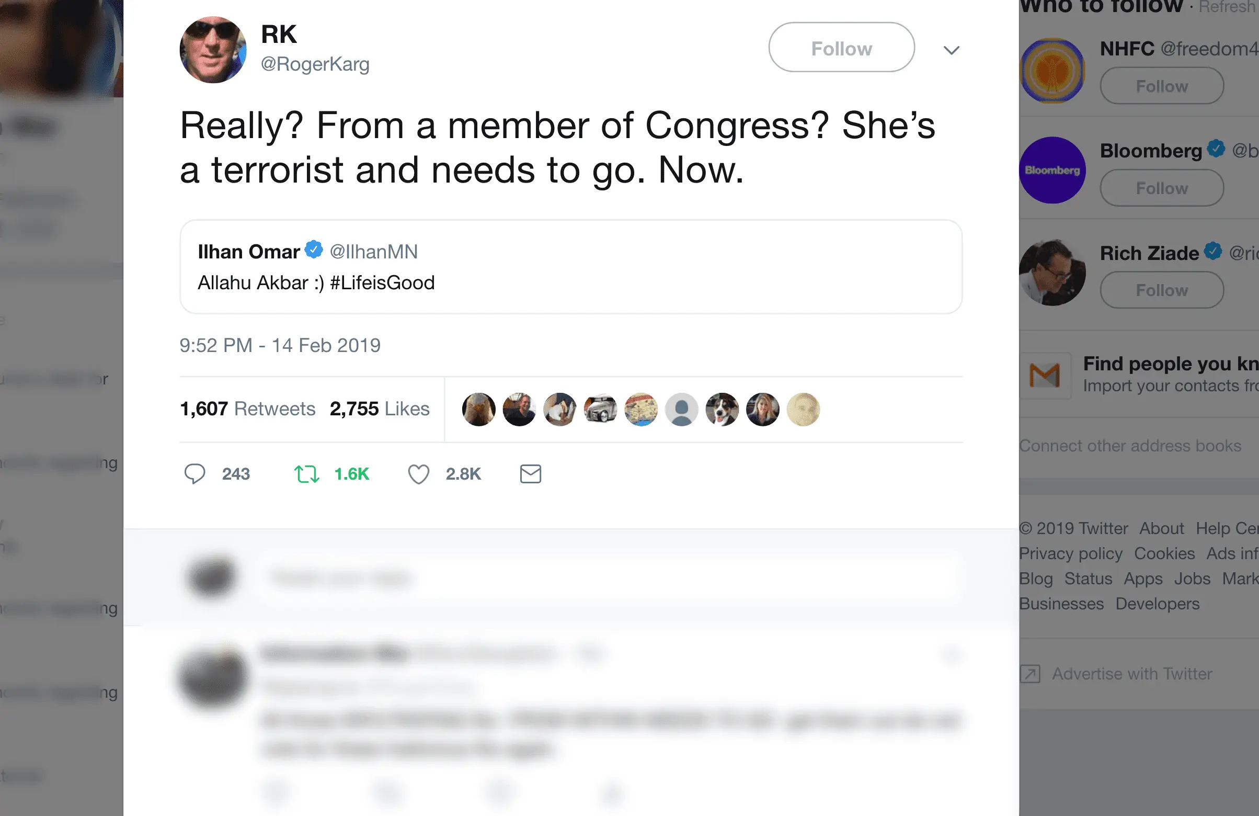Screen dimensions: 1259x816
Task: Click Connect other address books
Action: pos(1130,446)
